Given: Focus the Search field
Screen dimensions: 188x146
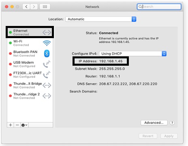Looking at the screenshot, I should (x=159, y=6).
